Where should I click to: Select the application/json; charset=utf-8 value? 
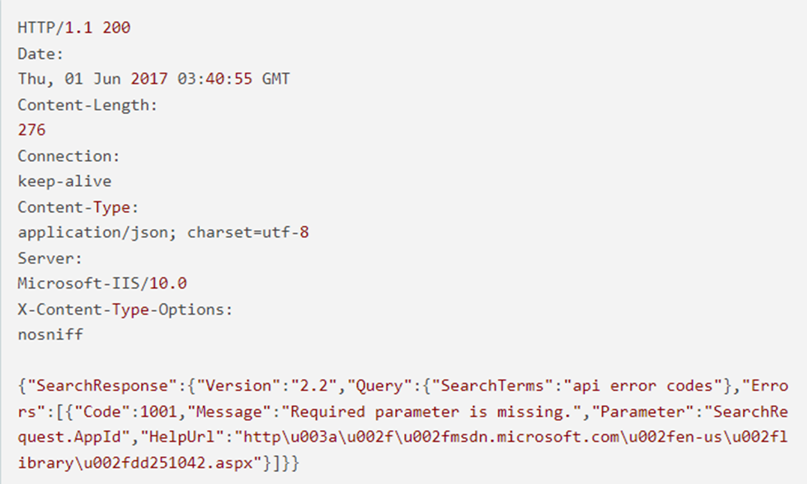pos(163,233)
